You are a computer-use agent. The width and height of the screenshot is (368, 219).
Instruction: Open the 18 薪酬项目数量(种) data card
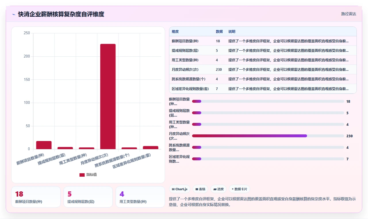point(36,197)
